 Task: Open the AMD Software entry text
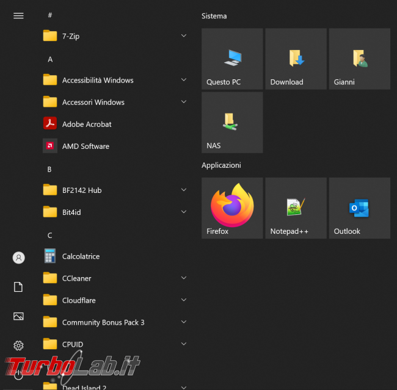click(x=86, y=146)
